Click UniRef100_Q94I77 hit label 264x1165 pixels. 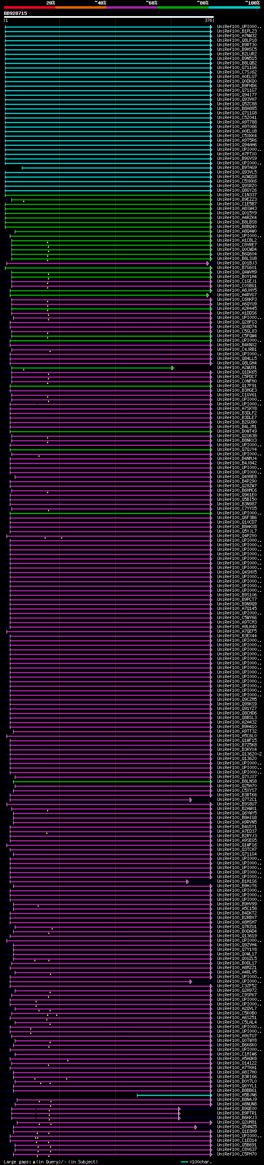(237, 95)
